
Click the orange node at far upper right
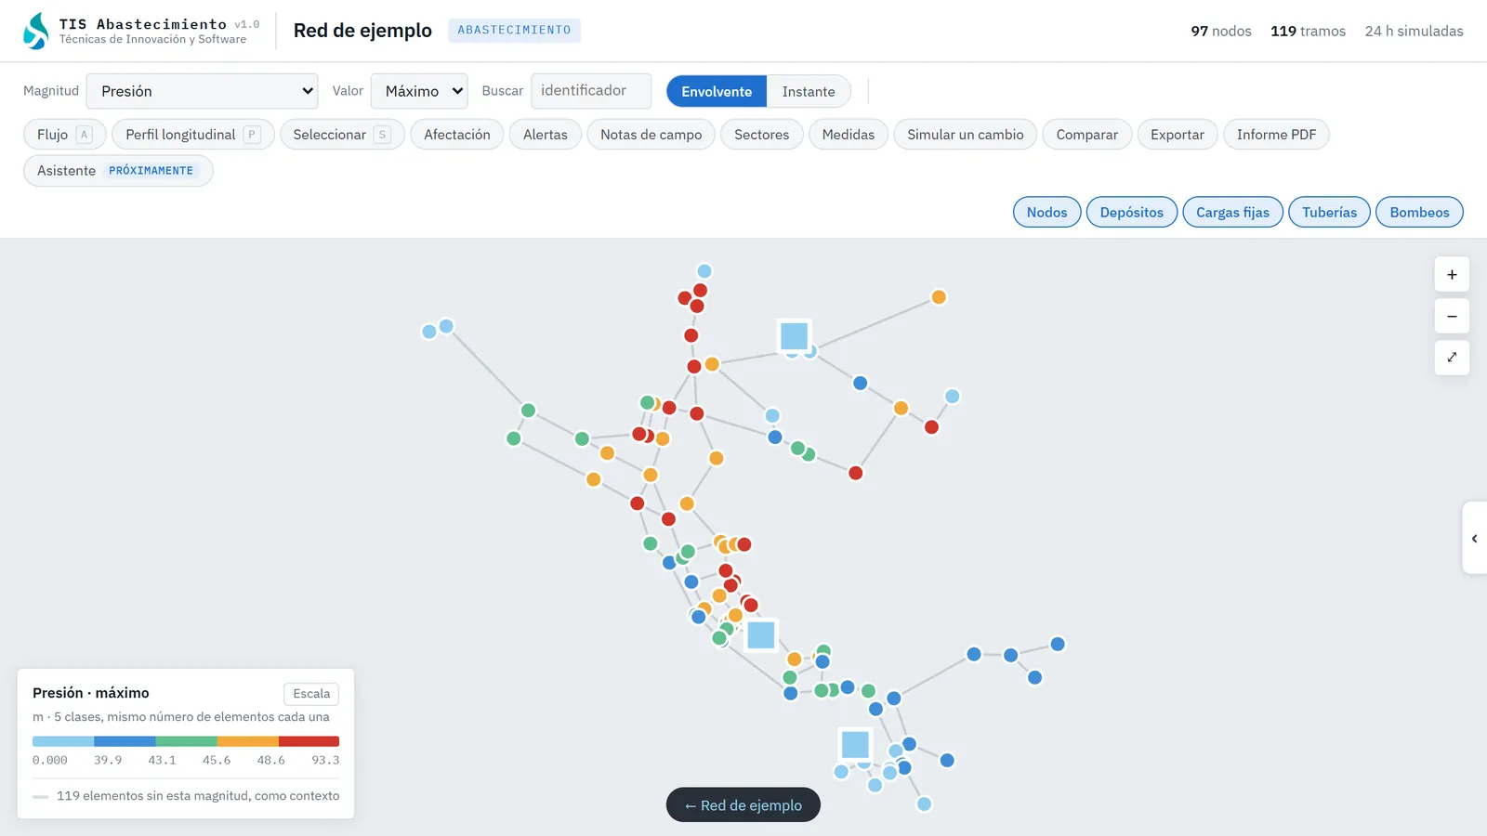click(x=939, y=297)
